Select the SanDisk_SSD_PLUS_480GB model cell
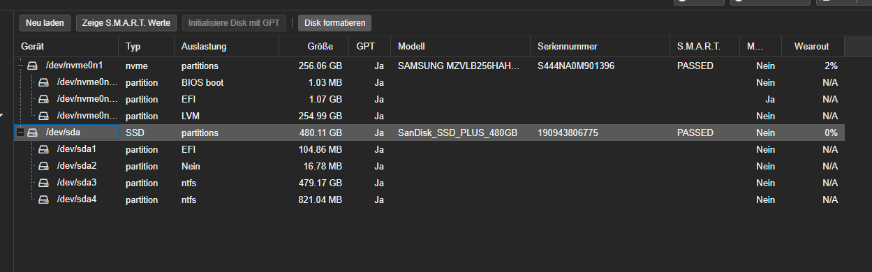872x272 pixels. (x=458, y=133)
